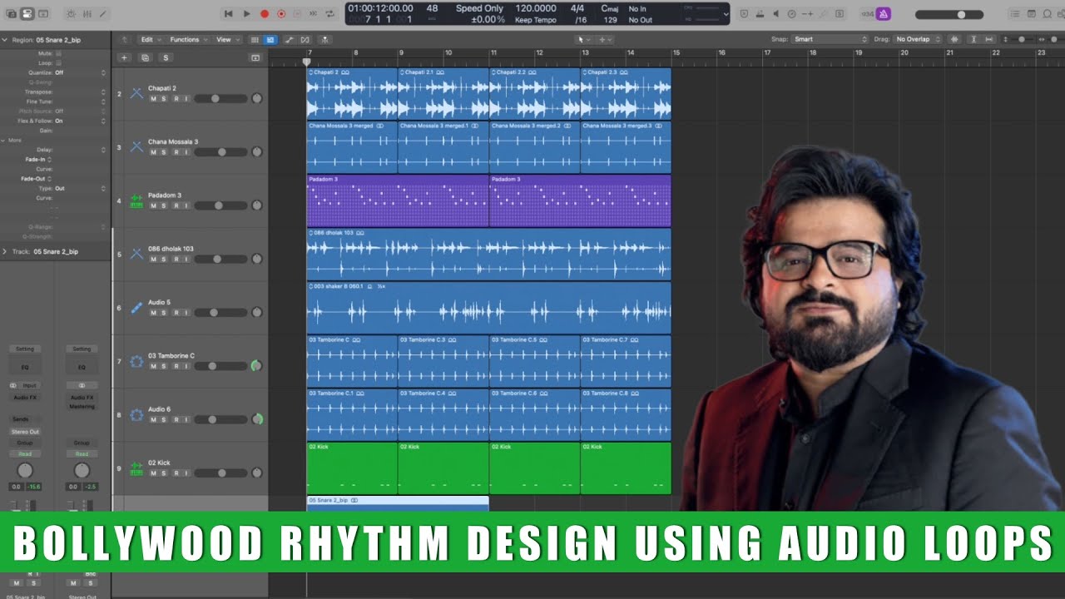1065x599 pixels.
Task: Toggle the Show Automation button
Action: click(x=289, y=39)
